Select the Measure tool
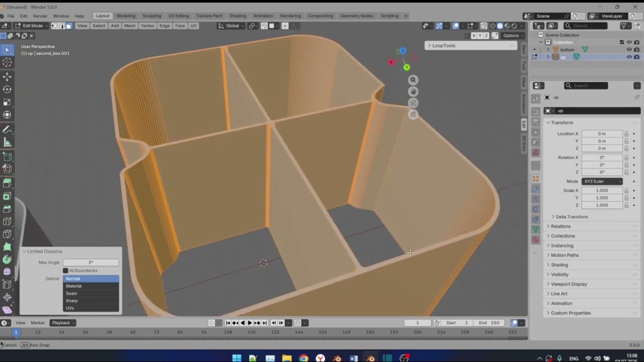 [x=7, y=142]
